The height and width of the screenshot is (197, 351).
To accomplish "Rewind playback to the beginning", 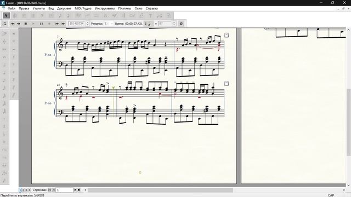I will coord(13,24).
